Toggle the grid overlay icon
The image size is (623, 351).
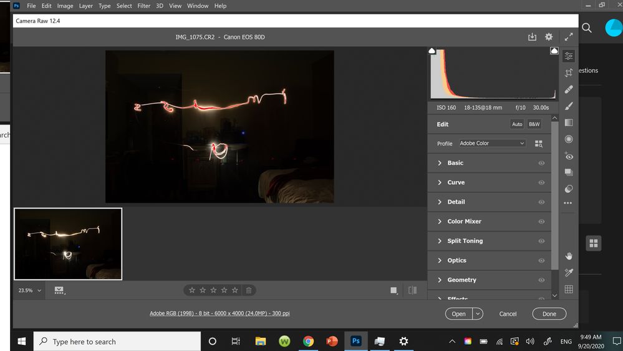pyautogui.click(x=569, y=289)
